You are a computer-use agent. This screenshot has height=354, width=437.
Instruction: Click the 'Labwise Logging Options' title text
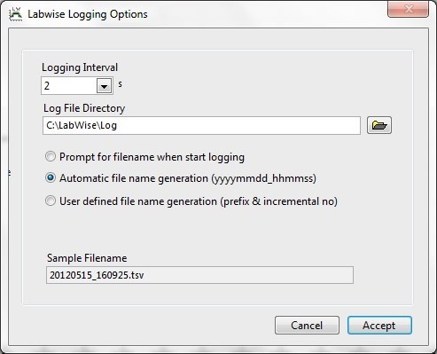(88, 14)
